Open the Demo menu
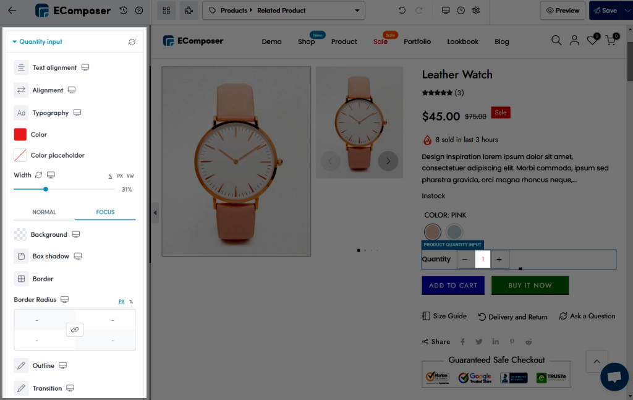 point(271,41)
